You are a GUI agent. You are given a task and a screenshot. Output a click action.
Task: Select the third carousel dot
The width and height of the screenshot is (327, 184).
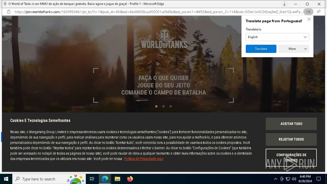(x=171, y=106)
